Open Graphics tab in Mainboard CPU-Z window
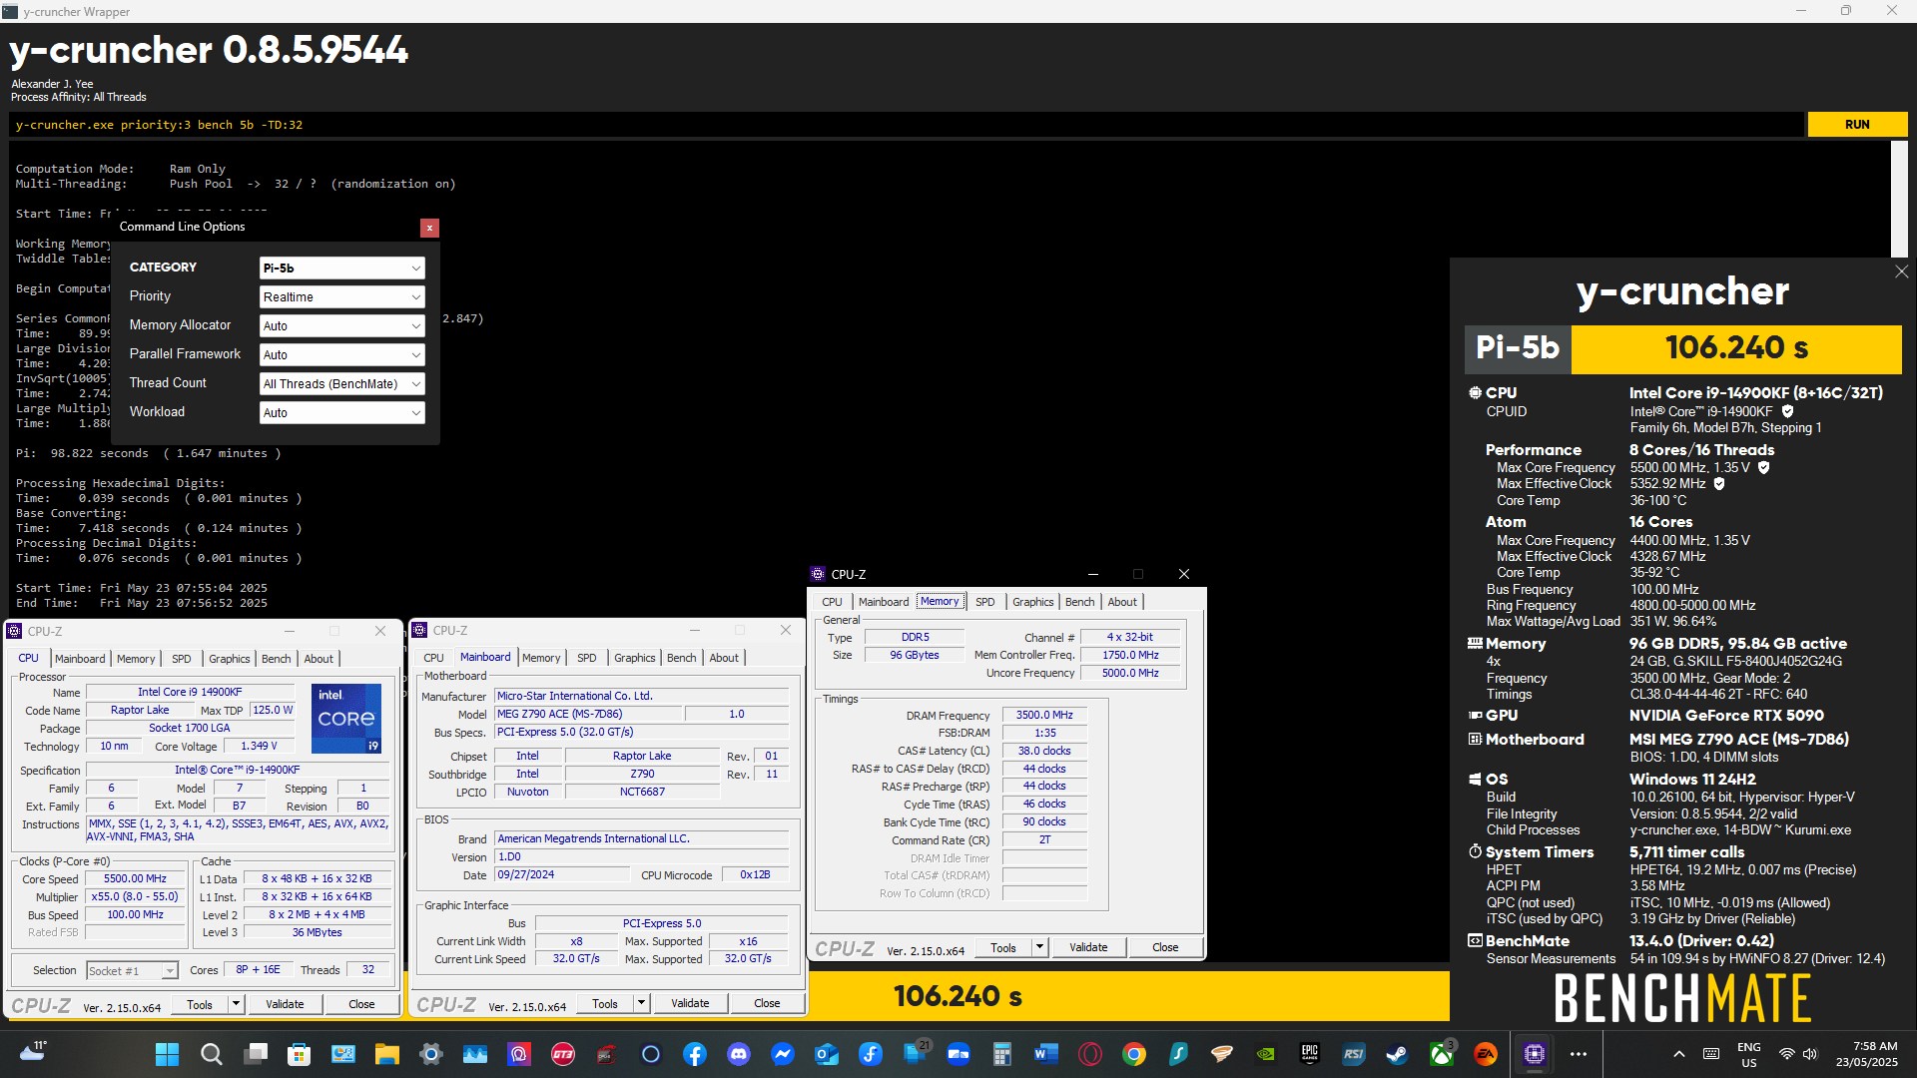 pyautogui.click(x=635, y=658)
